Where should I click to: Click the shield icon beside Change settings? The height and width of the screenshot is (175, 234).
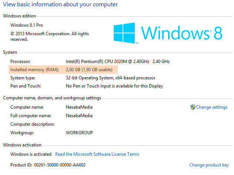[193, 107]
